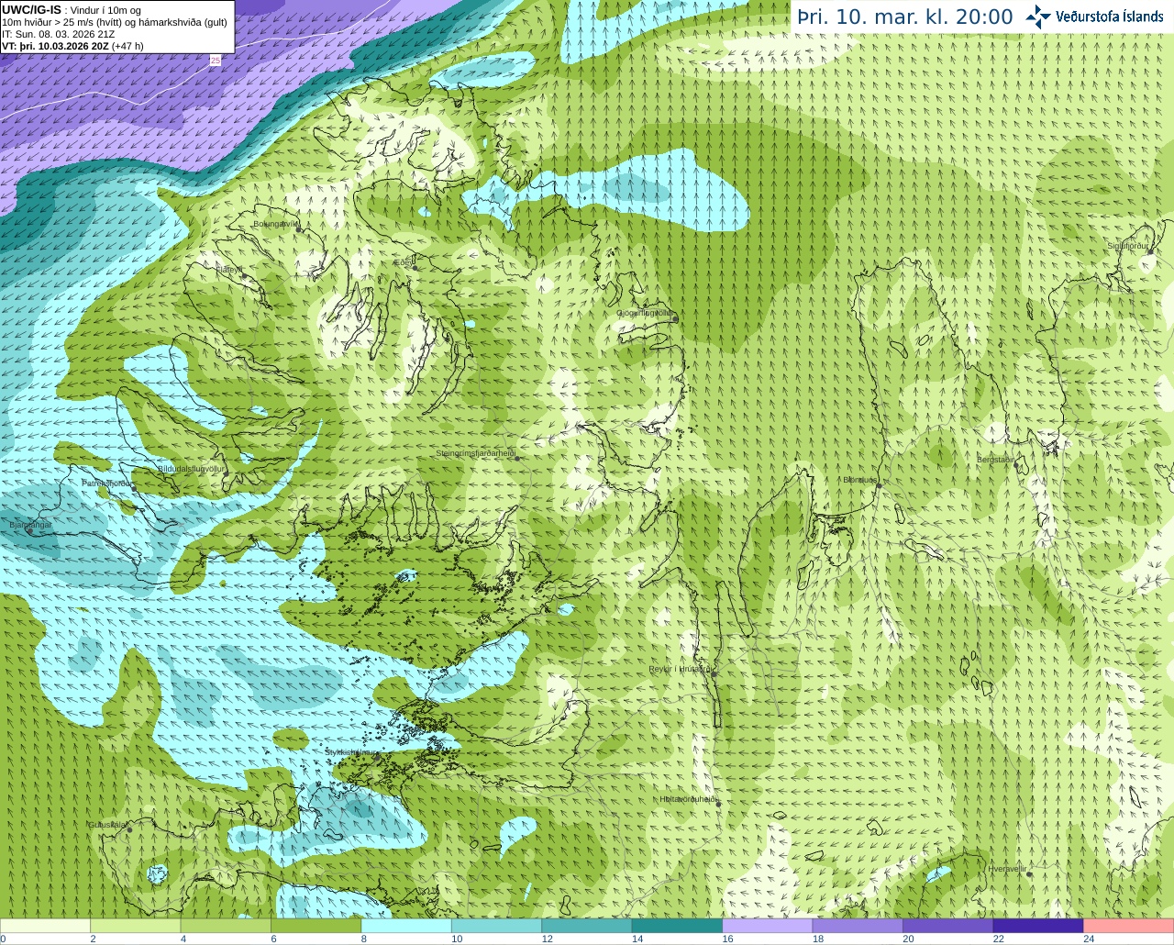Click the Flateyri station label

[229, 270]
